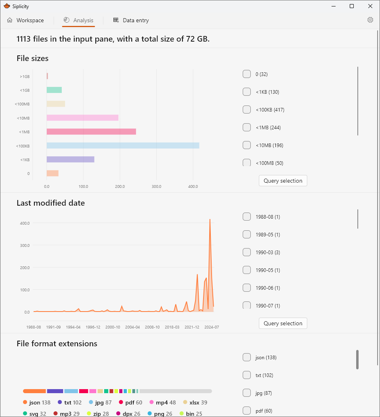
Task: Click Query selection under Last modified date
Action: coord(283,323)
